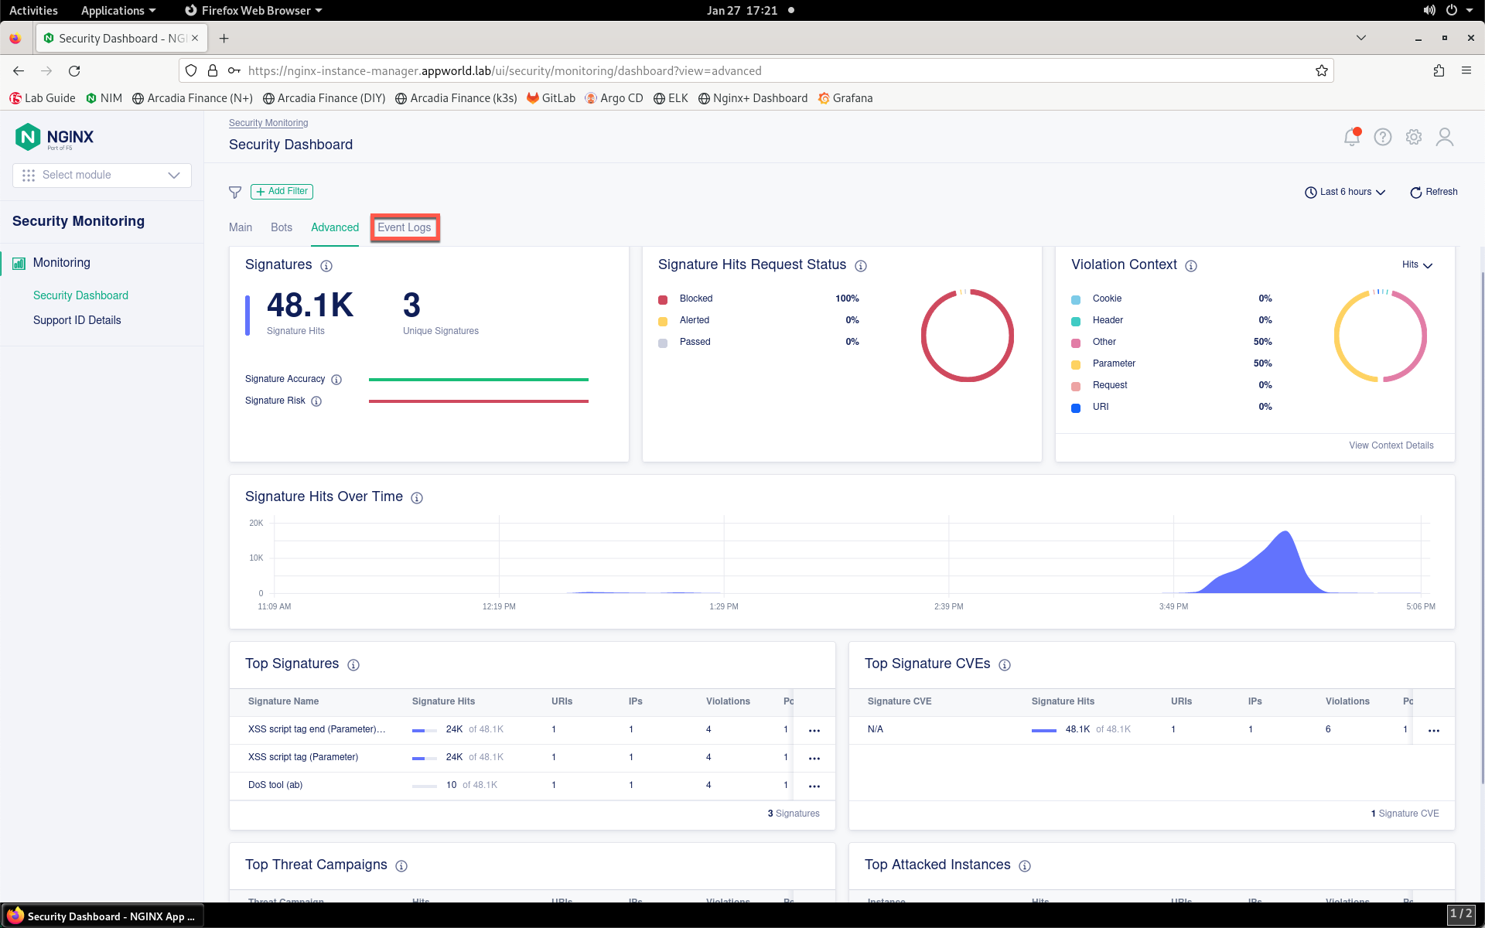Click the yellow Parameter legend swatch
Screen dimensions: 1485x928
1076,365
